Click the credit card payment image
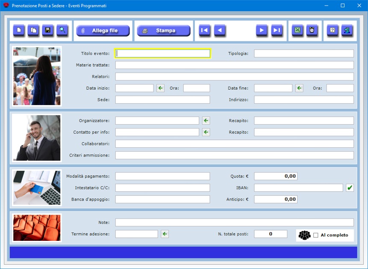Viewport: 368px width, 269px height. click(x=37, y=187)
